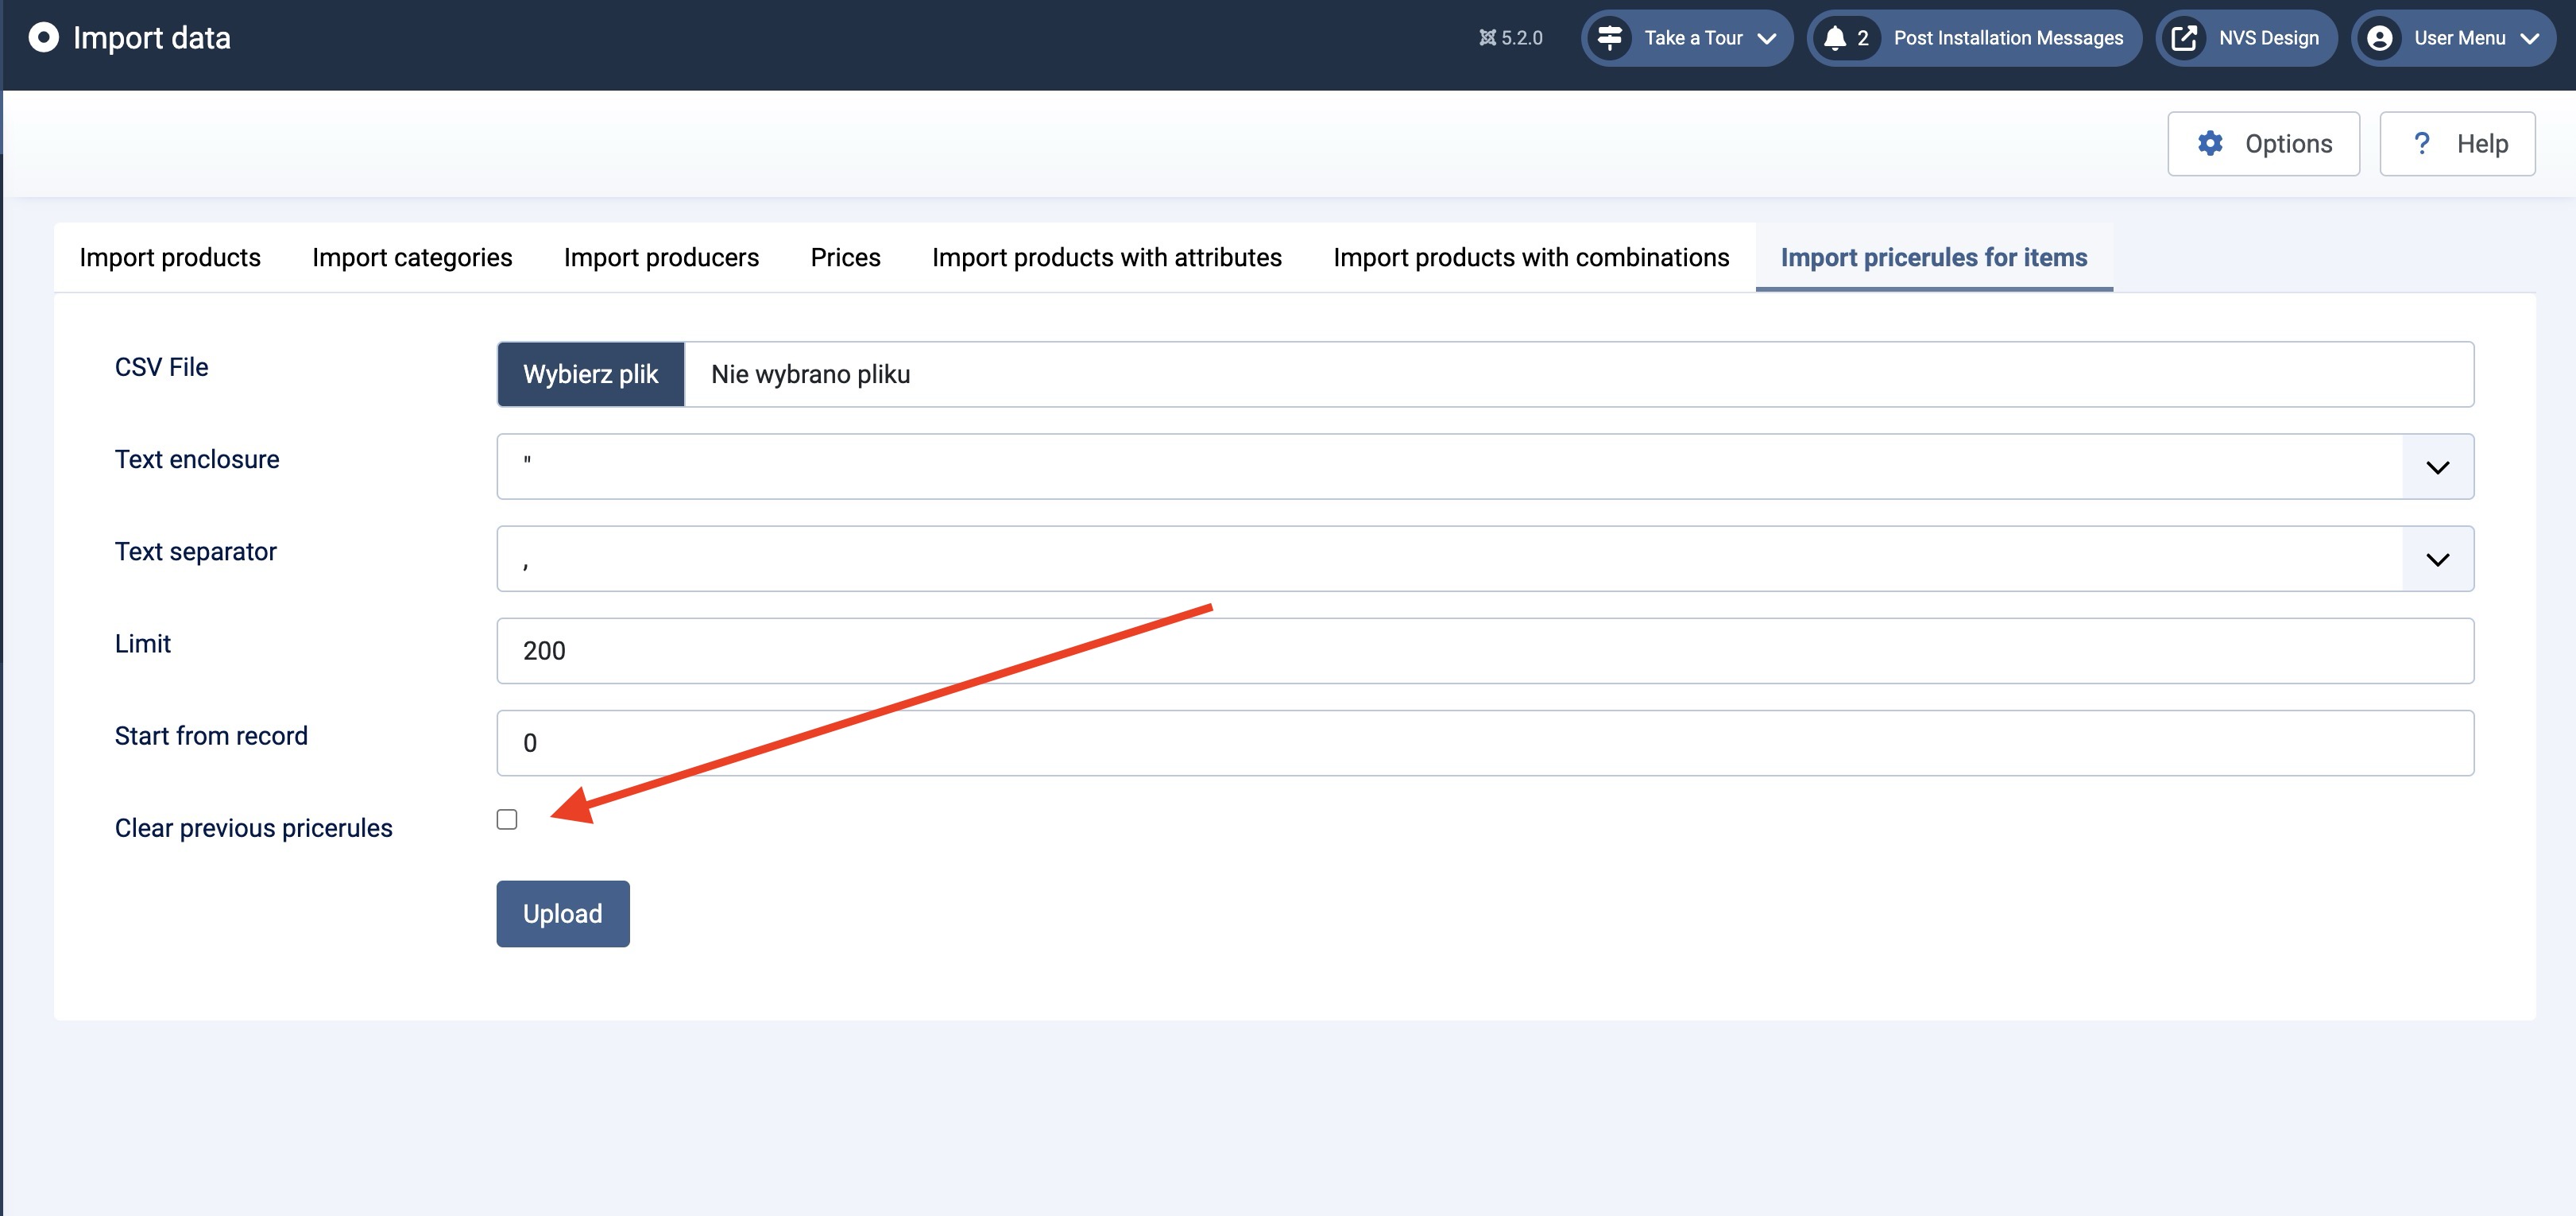Click the CSV File label
Image resolution: width=2576 pixels, height=1216 pixels.
coord(161,366)
